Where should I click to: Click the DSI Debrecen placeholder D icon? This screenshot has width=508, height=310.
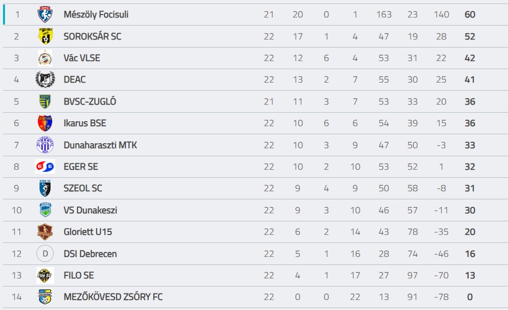[x=45, y=253]
